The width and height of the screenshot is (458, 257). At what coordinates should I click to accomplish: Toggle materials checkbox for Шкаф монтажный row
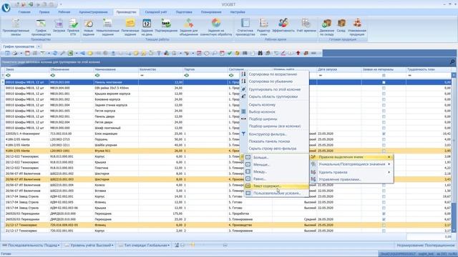pyautogui.click(x=384, y=128)
